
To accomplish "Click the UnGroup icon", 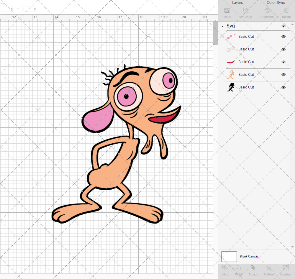I will pos(245,13).
